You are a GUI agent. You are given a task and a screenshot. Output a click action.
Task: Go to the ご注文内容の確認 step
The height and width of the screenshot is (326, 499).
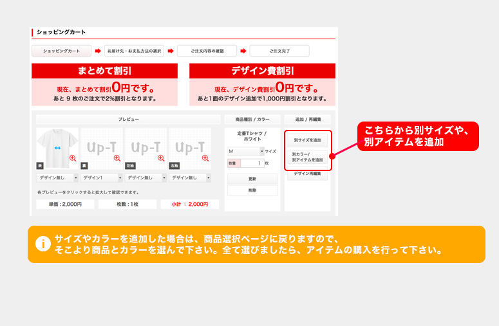[x=207, y=51]
